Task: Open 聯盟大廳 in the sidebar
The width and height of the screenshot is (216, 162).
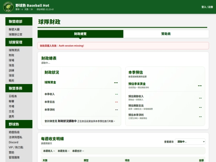Action: pyautogui.click(x=14, y=29)
